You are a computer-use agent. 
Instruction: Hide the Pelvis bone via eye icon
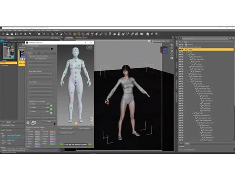[180, 54]
